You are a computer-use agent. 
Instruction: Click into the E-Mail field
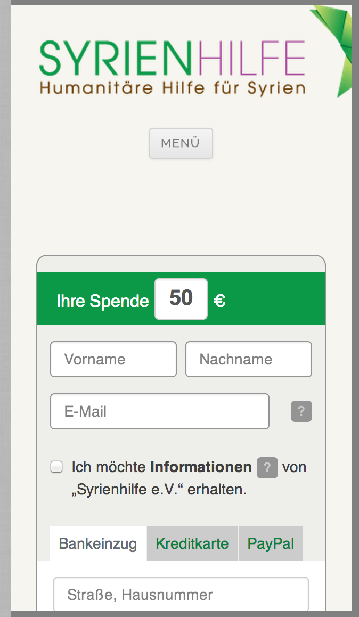pyautogui.click(x=159, y=411)
